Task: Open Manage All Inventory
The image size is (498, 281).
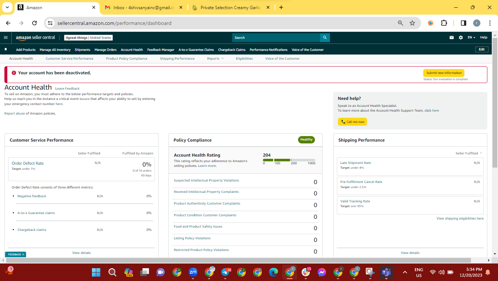Action: coord(55,50)
